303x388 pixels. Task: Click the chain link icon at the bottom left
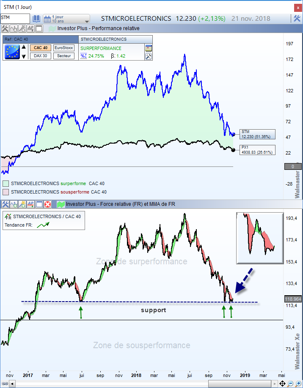[x=5, y=384]
